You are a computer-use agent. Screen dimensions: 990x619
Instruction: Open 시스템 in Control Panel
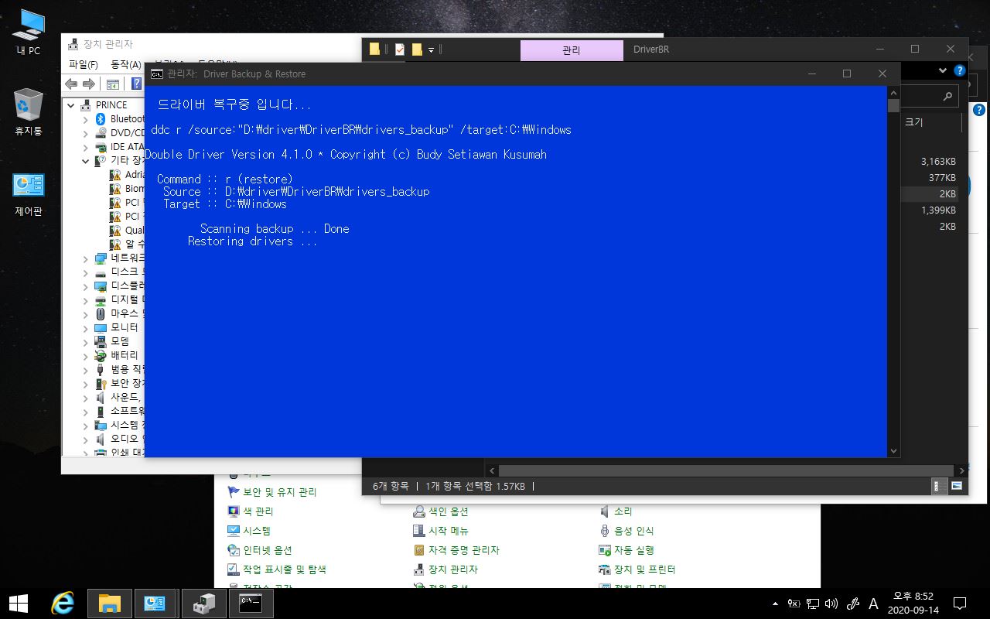(x=249, y=531)
